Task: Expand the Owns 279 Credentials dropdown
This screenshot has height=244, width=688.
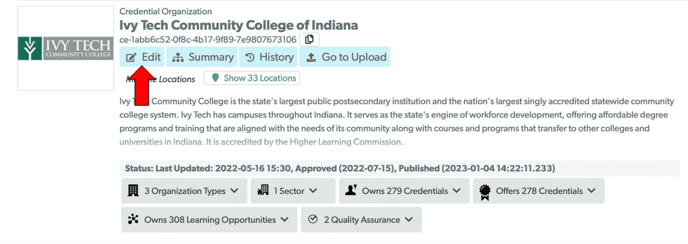Action: click(x=457, y=191)
